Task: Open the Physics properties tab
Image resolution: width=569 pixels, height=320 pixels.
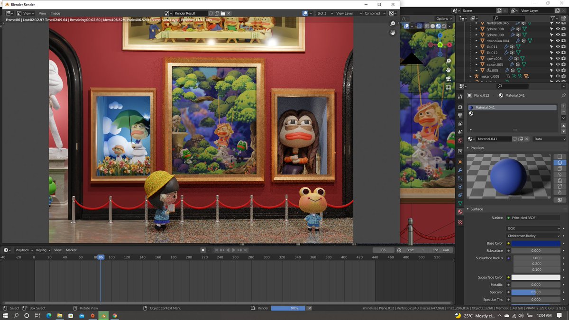Action: pos(460,186)
